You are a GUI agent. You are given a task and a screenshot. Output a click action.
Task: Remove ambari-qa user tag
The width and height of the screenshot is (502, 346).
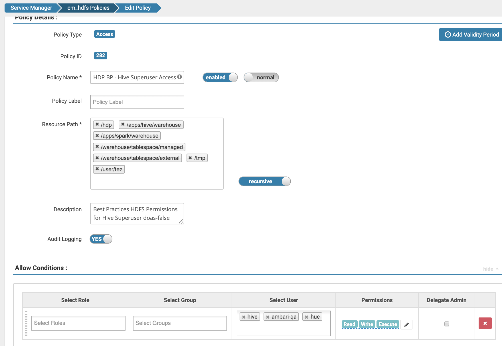(x=268, y=317)
